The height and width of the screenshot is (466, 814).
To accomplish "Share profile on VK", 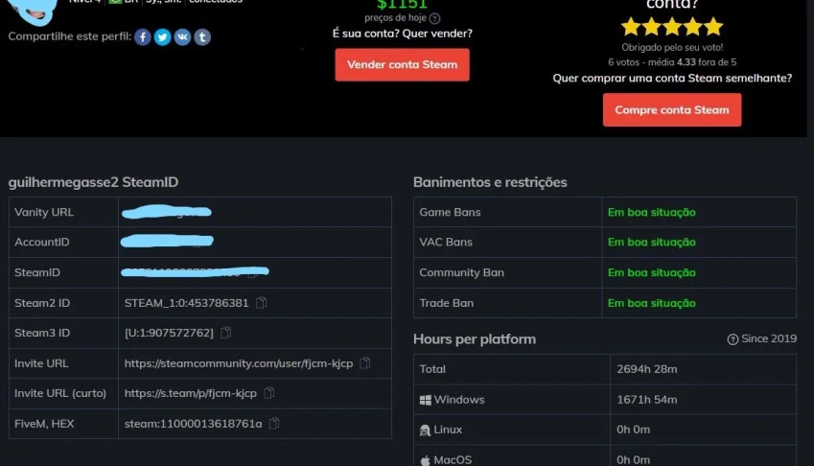I will coord(182,36).
